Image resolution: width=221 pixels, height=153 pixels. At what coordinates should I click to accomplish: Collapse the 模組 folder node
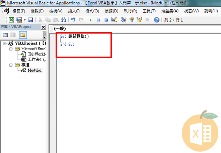click(x=11, y=65)
